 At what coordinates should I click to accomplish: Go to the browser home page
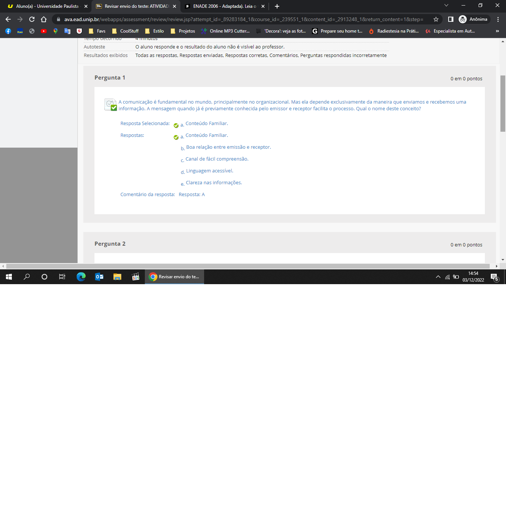tap(44, 19)
